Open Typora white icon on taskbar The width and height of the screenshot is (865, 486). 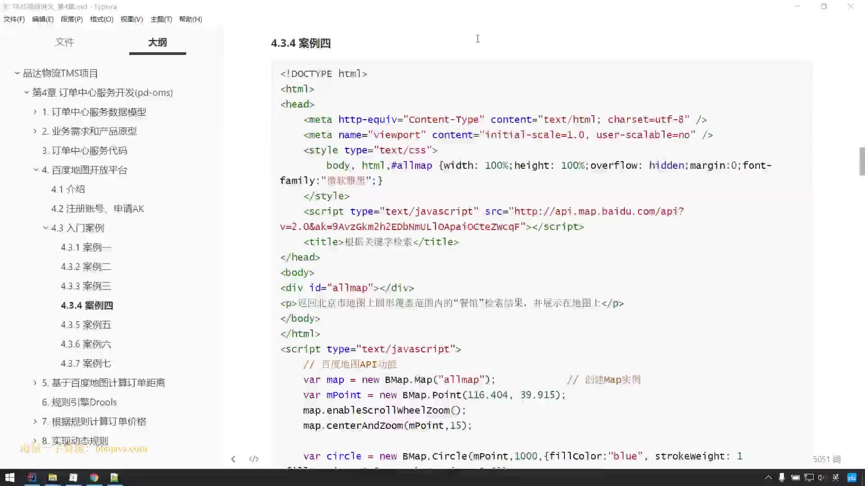[73, 477]
